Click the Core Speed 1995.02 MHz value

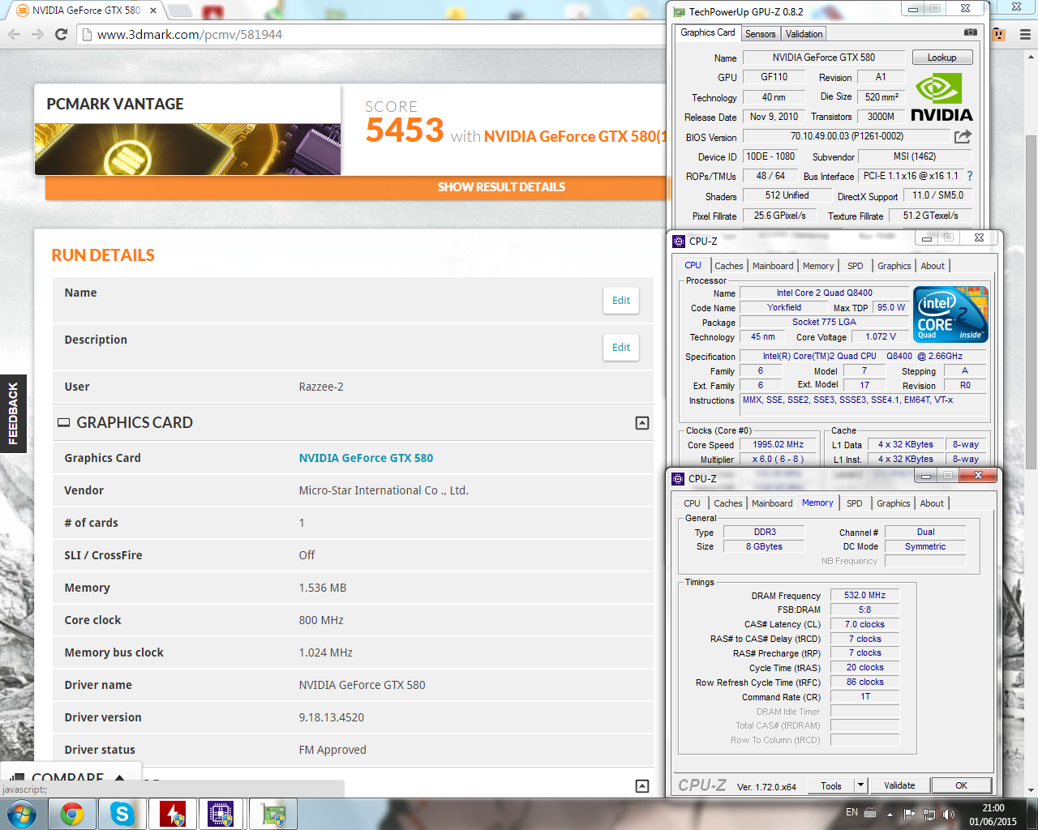(778, 444)
